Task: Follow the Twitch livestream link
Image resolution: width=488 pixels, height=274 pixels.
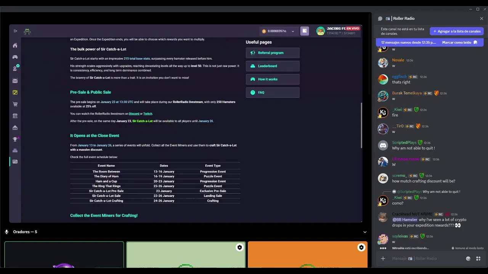Action: 148,114
